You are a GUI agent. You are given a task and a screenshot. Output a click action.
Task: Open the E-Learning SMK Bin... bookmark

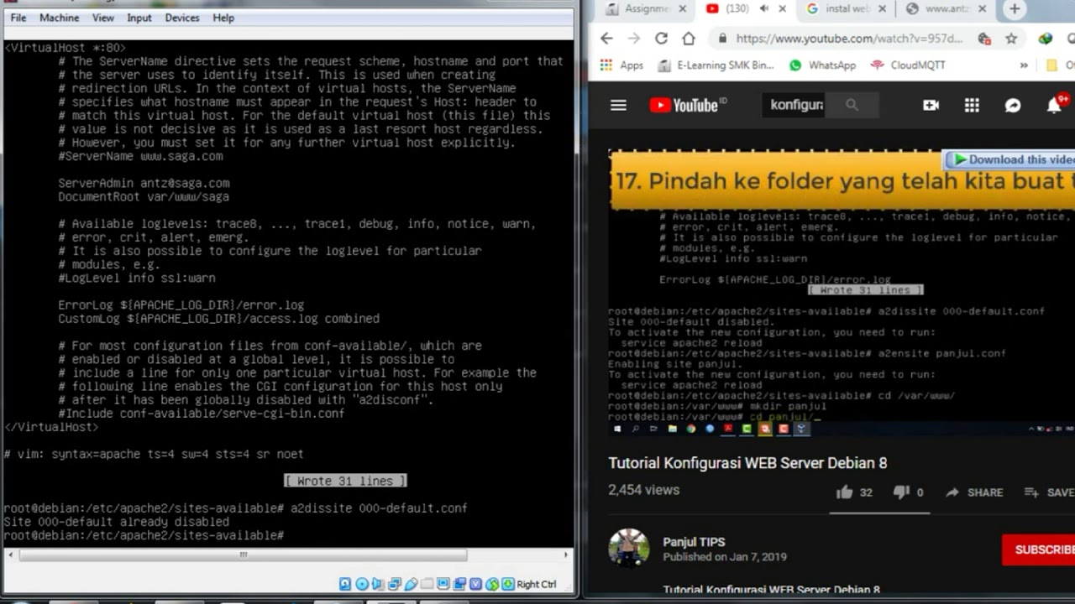click(716, 65)
